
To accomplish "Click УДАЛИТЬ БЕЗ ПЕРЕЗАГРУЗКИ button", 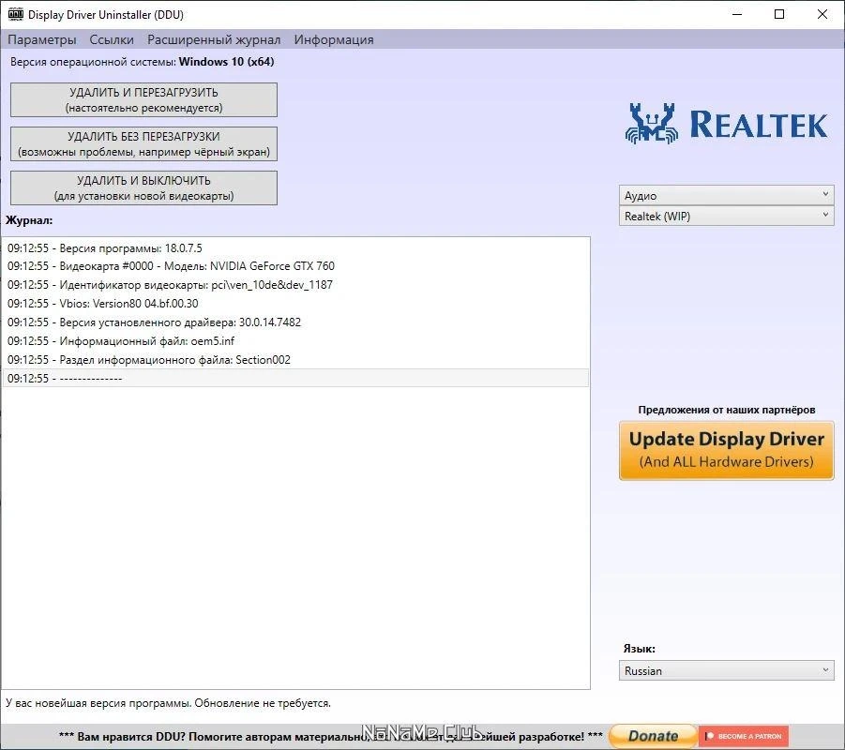I will [x=143, y=143].
